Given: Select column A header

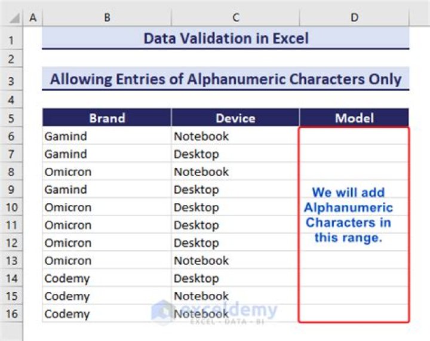Looking at the screenshot, I should pyautogui.click(x=32, y=18).
